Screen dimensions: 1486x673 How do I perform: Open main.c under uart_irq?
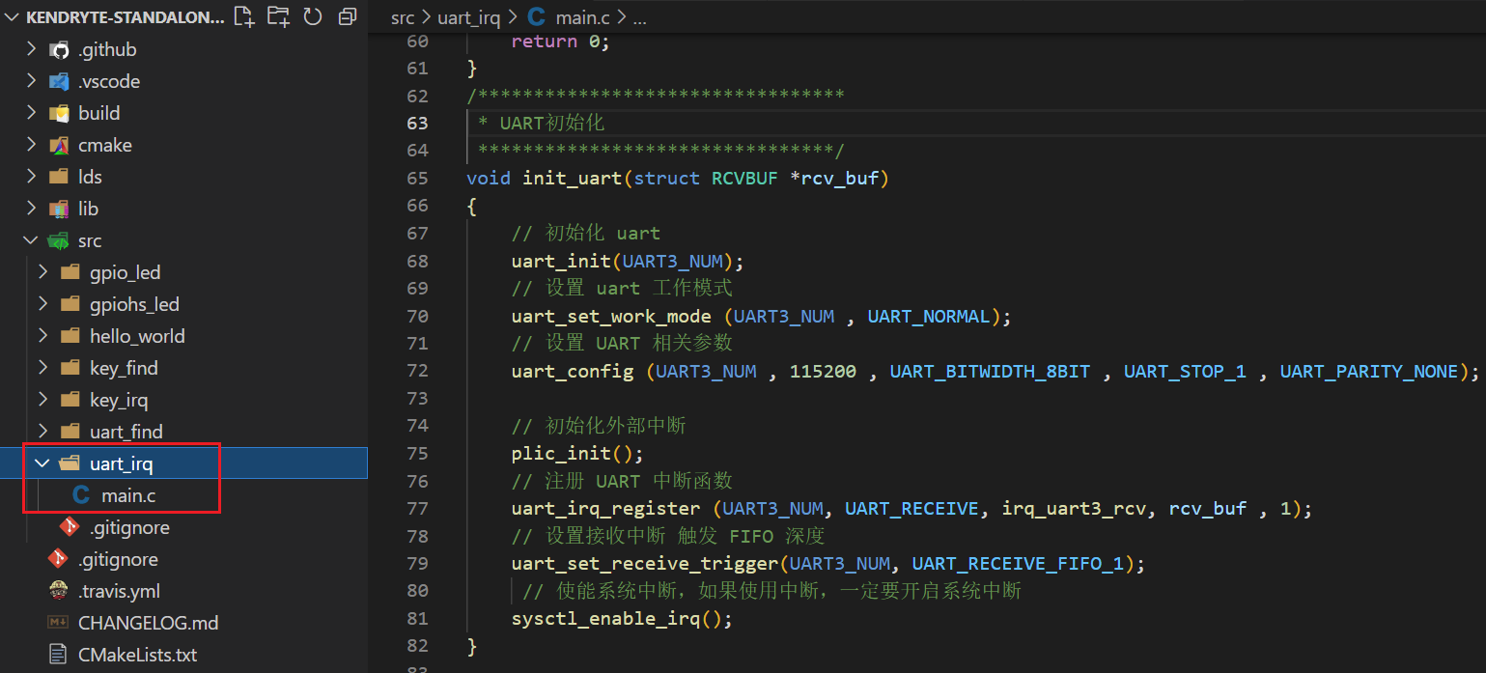coord(127,496)
